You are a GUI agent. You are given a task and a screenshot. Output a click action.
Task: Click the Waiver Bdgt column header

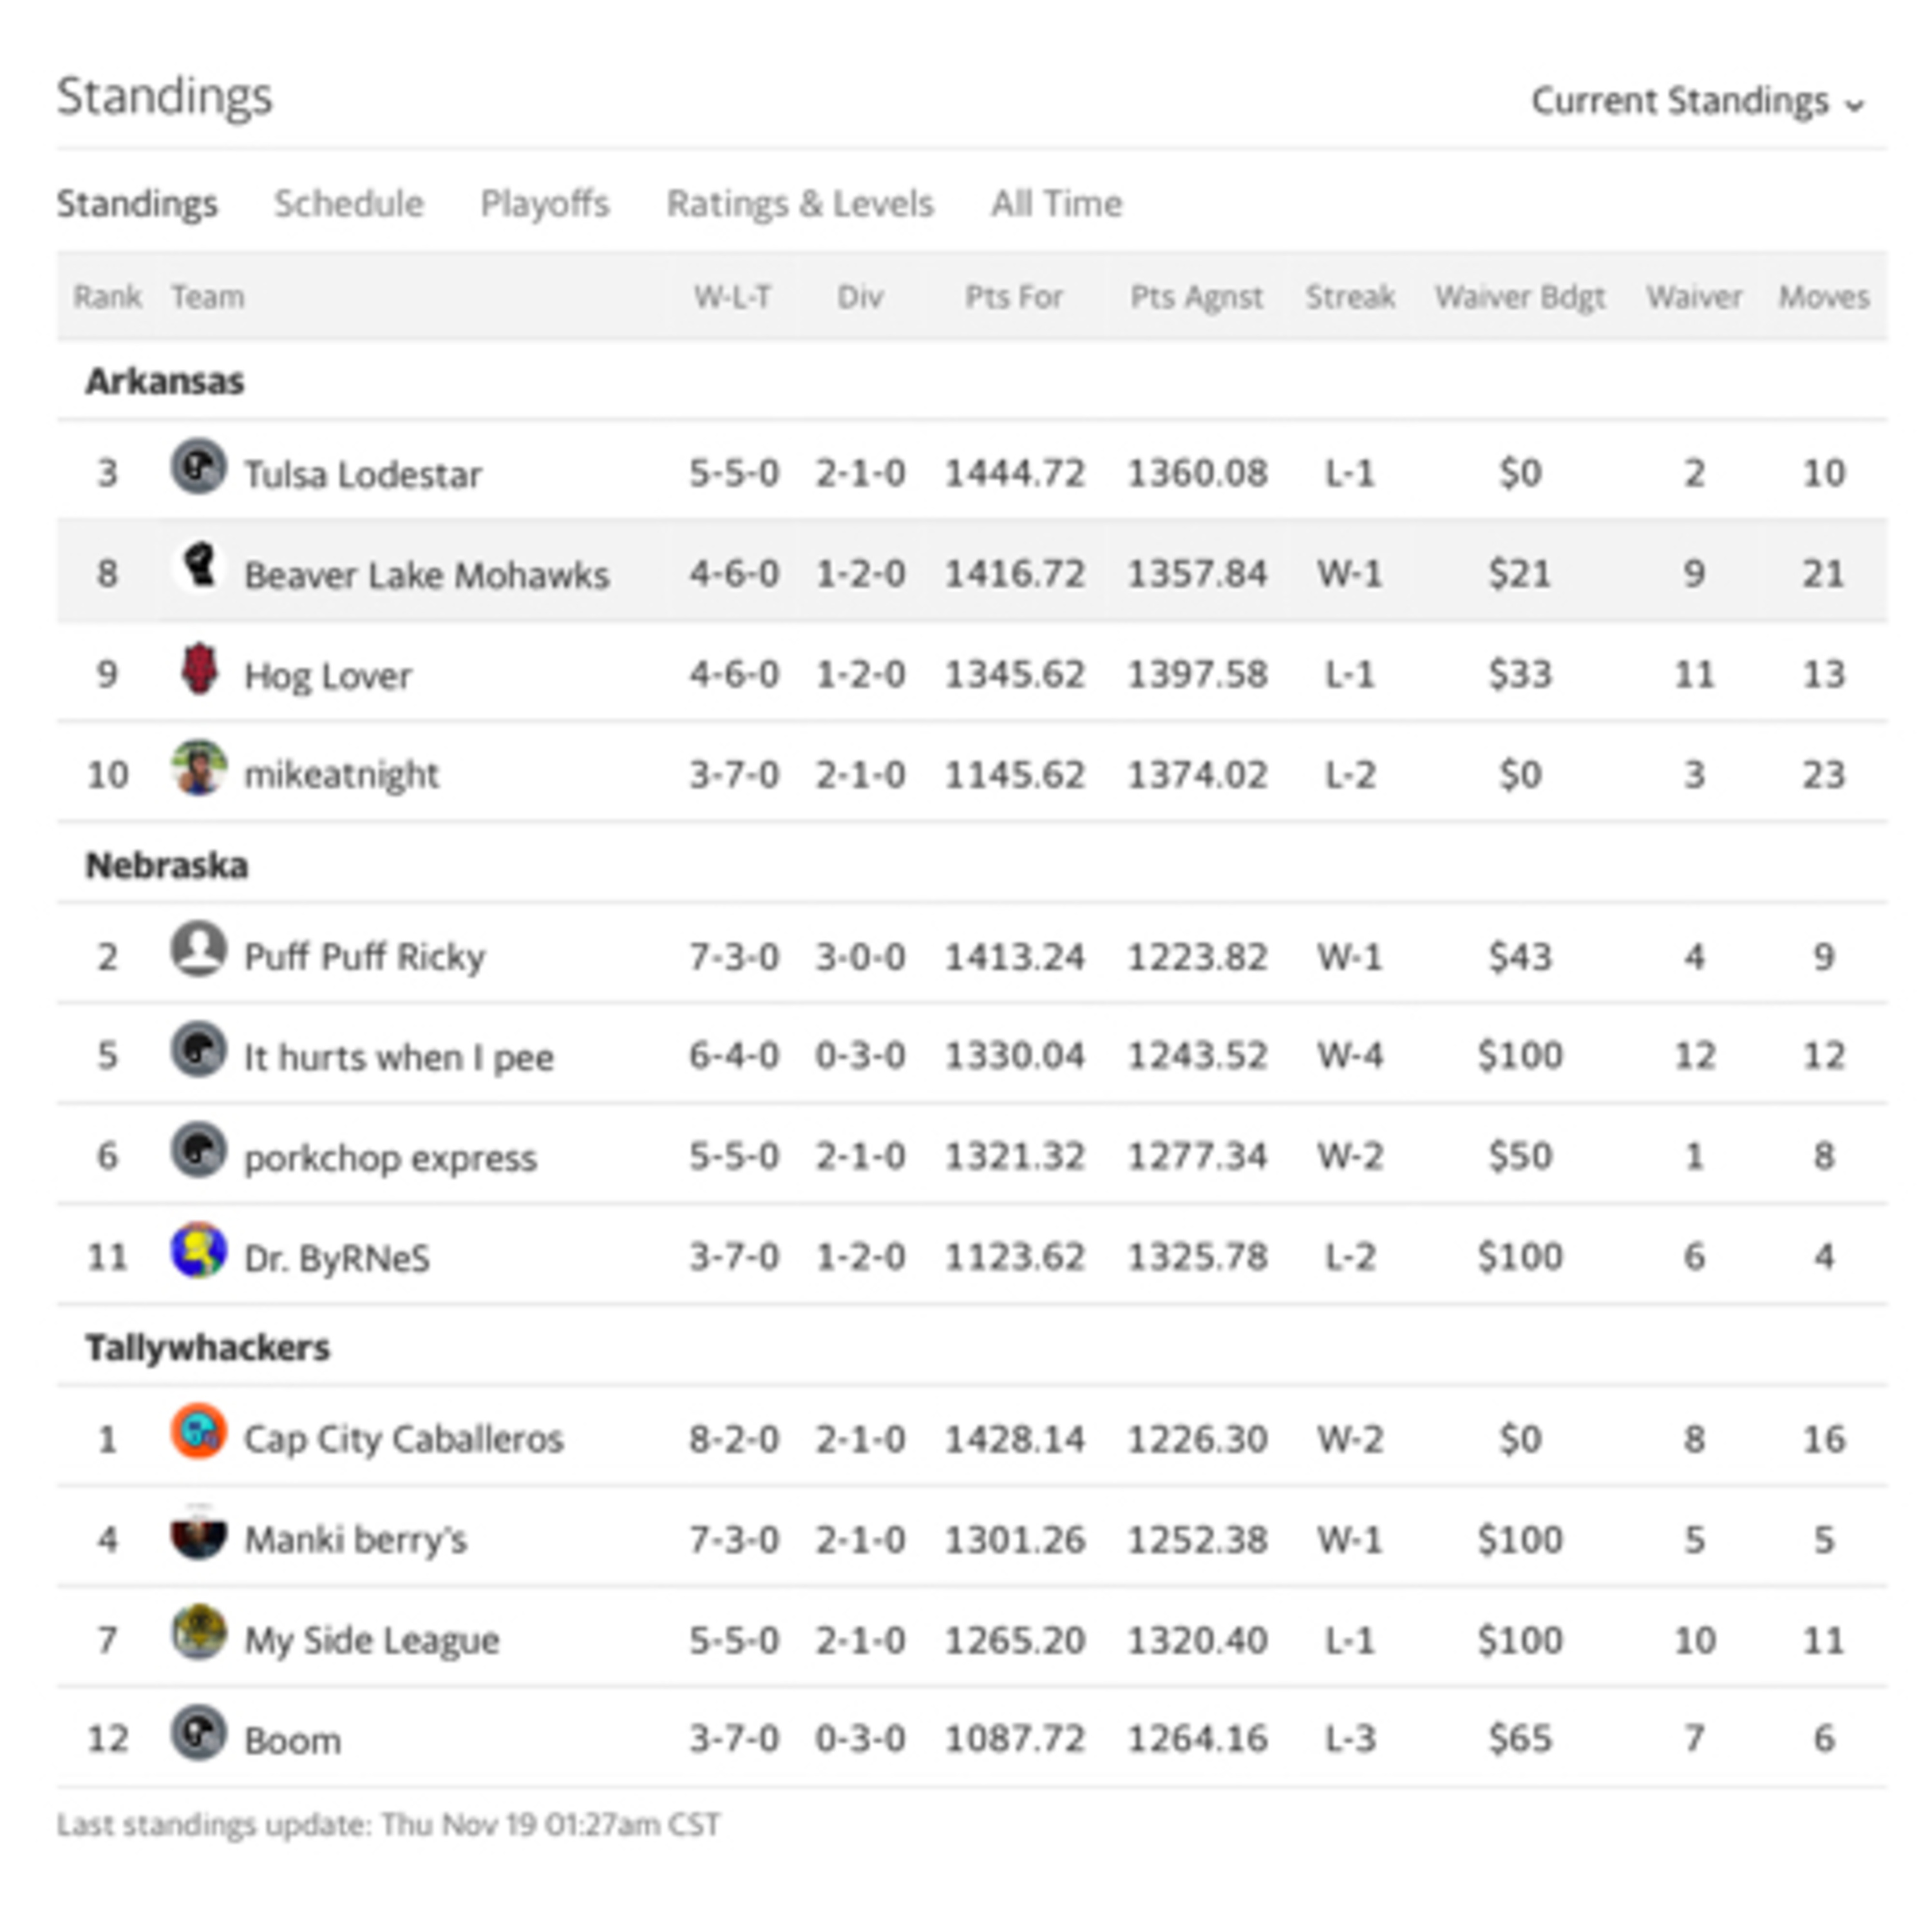point(1520,297)
